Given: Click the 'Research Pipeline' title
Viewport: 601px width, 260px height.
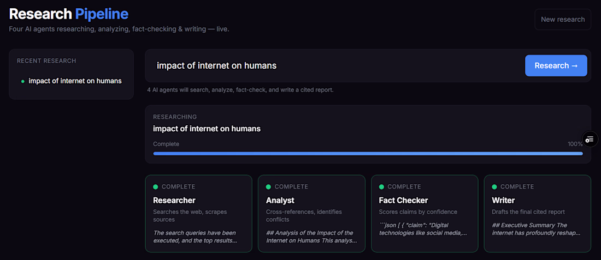Looking at the screenshot, I should tap(69, 14).
